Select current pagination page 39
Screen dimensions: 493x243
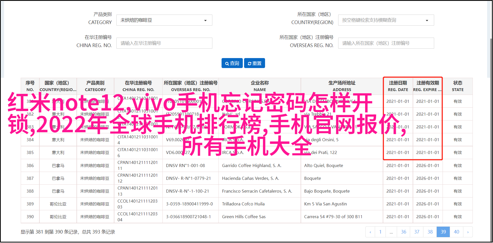(443, 232)
